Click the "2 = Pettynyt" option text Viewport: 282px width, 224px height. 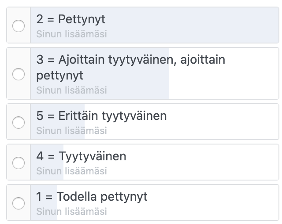pyautogui.click(x=71, y=20)
